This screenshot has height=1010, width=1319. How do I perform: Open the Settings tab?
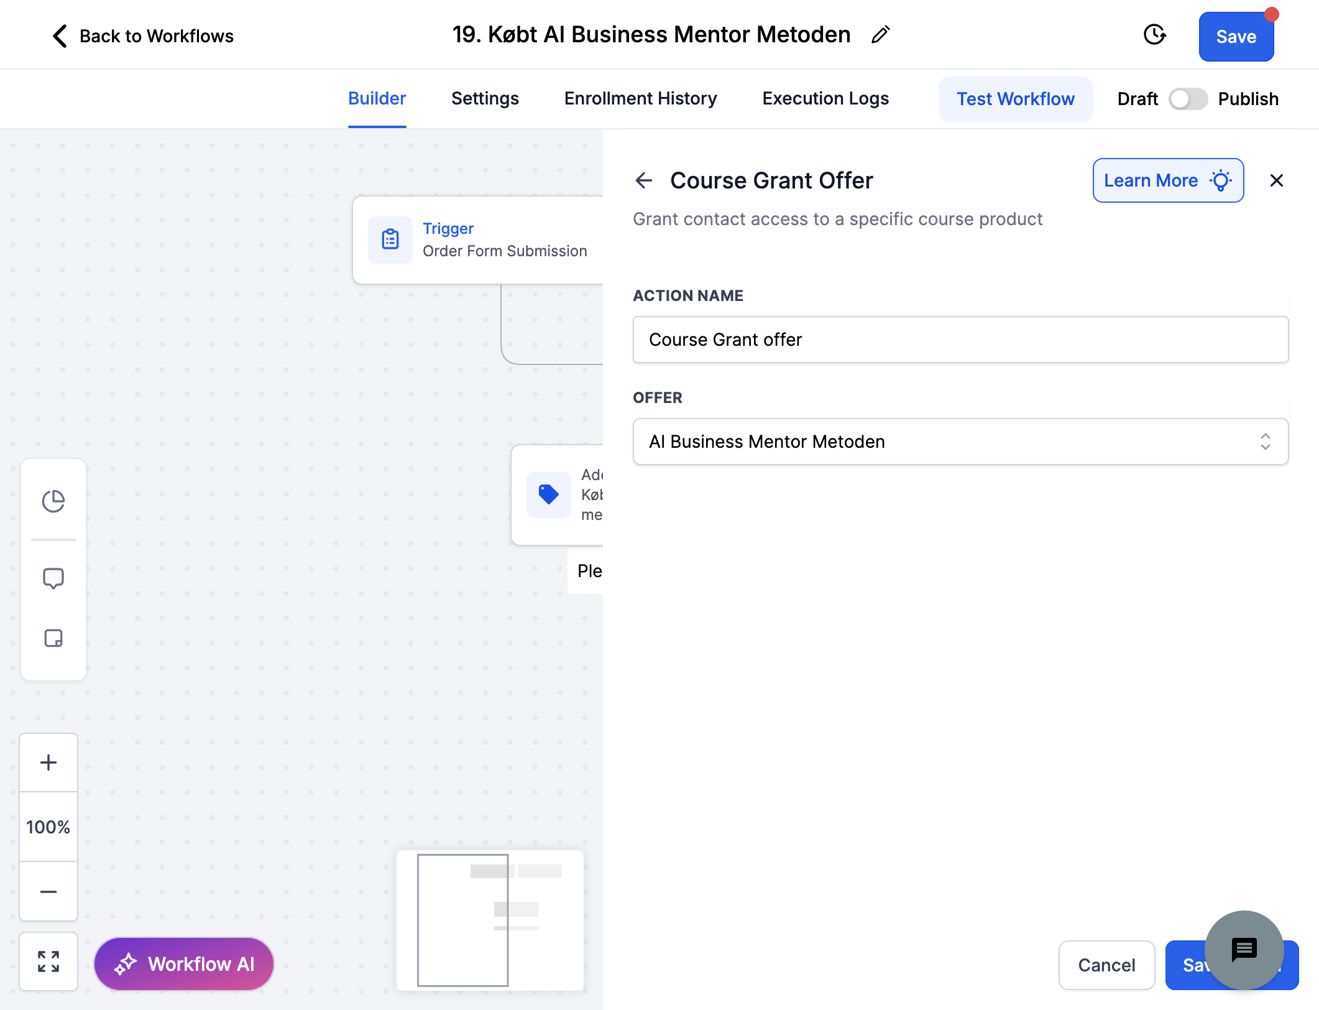485,99
